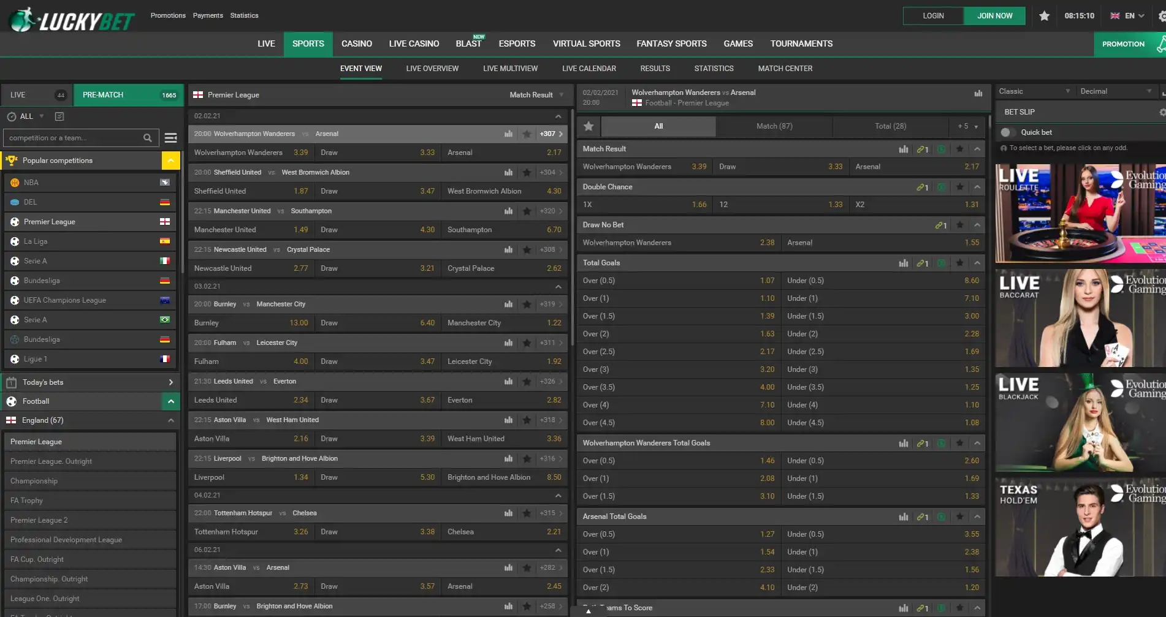Click star icon on Match Result market
This screenshot has height=617, width=1166.
959,149
